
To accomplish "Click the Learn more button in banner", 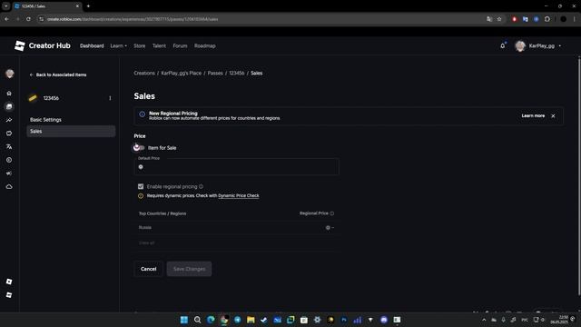I will tap(533, 115).
